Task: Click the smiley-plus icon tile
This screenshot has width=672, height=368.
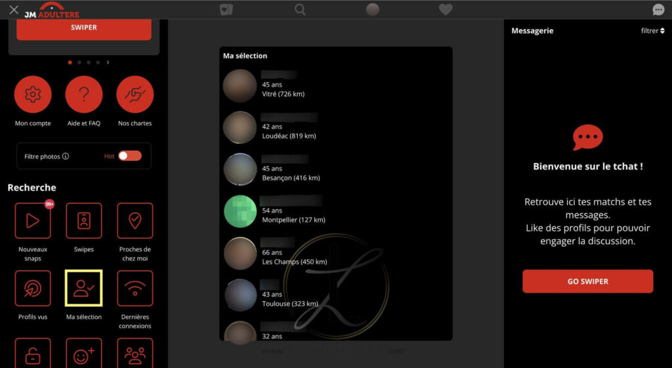Action: (83, 354)
